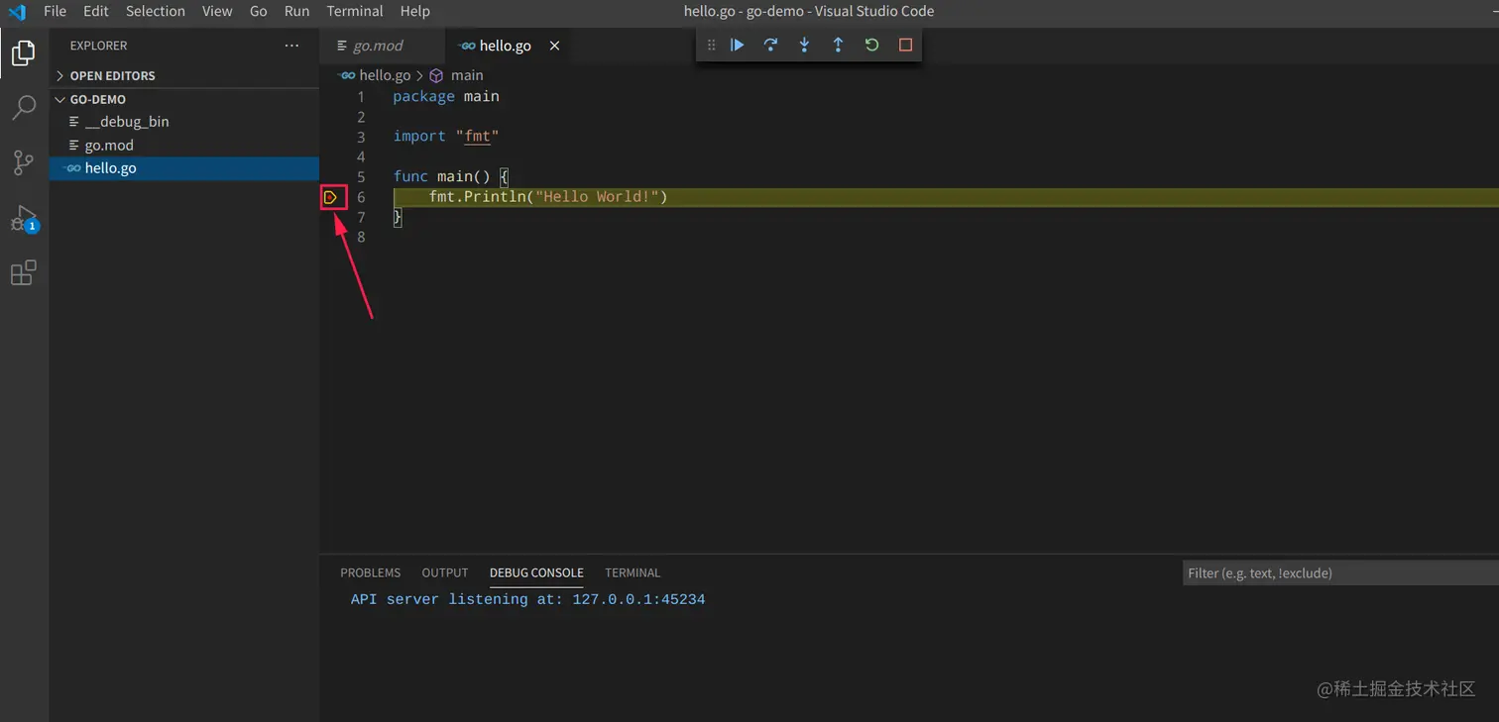The width and height of the screenshot is (1499, 722).
Task: Switch to the DEBUG CONSOLE panel tab
Action: (x=536, y=572)
